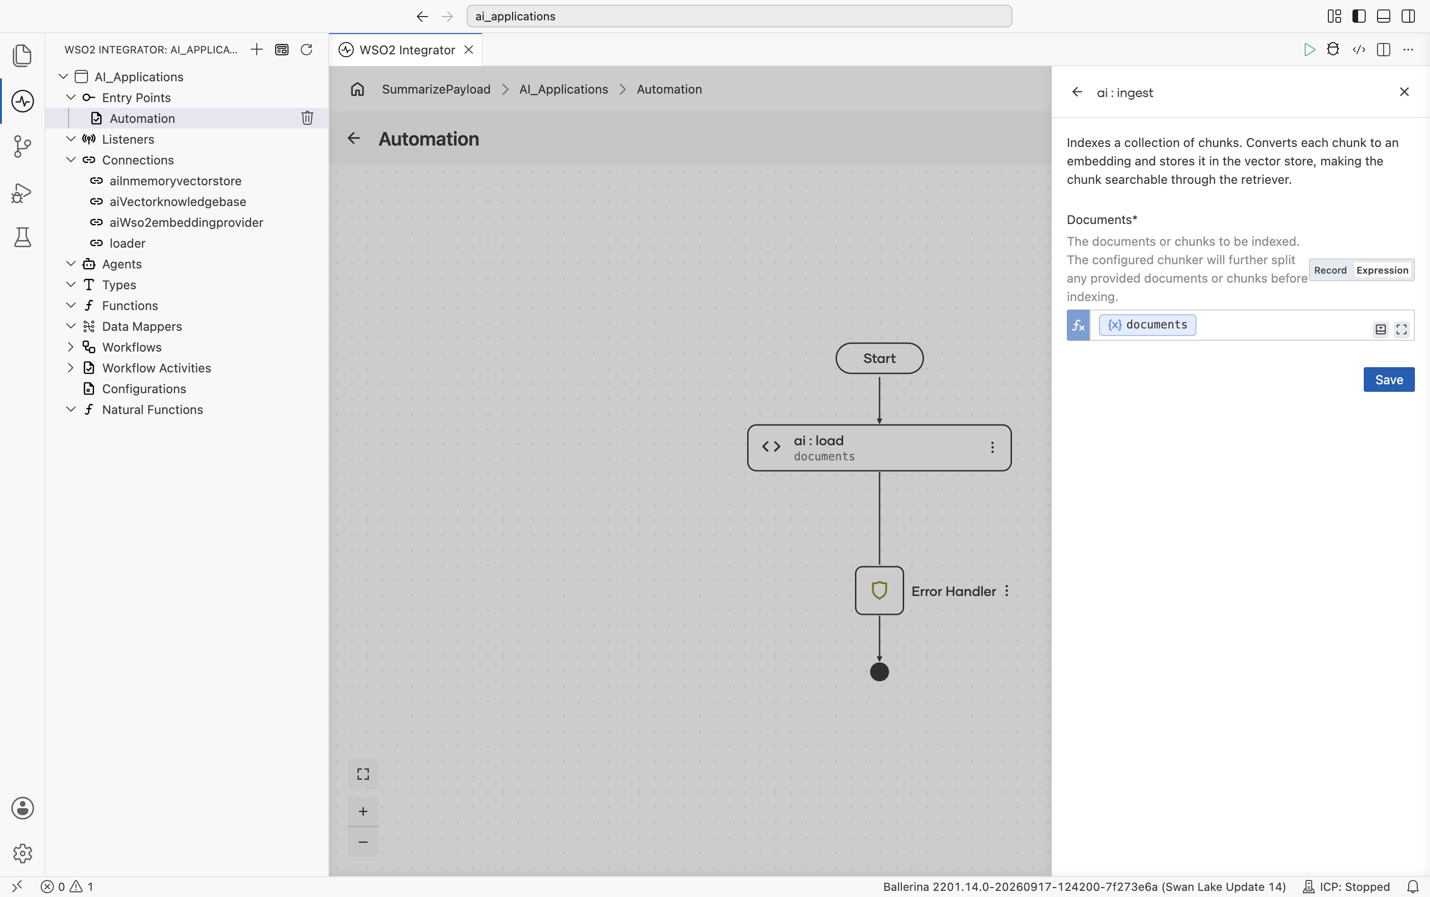
Task: Open the Manage settings gear icon
Action: (x=22, y=853)
